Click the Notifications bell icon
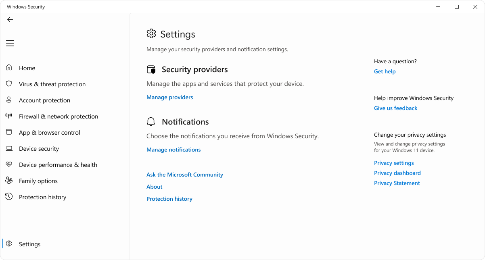 151,121
